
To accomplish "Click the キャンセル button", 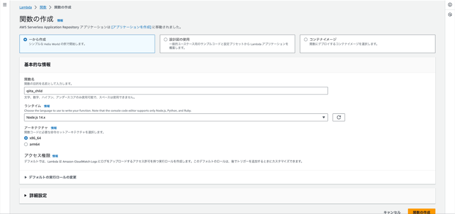I will (392, 212).
